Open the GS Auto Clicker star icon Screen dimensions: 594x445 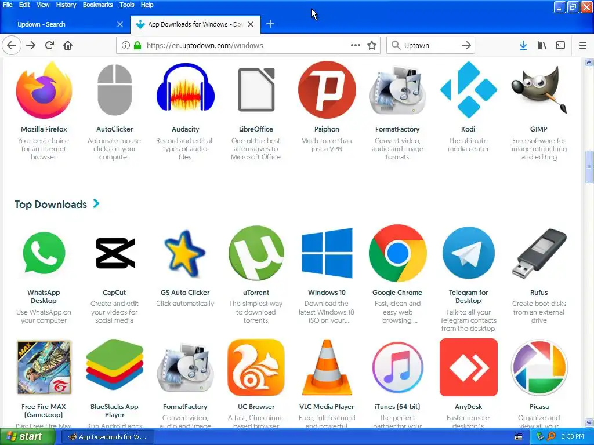point(185,254)
